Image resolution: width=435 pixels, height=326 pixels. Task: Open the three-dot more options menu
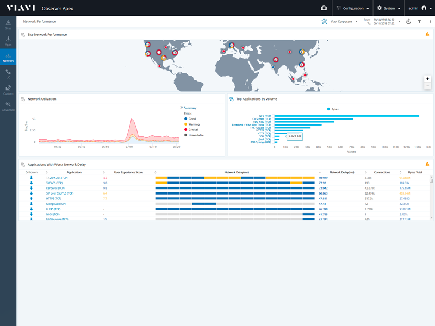[x=430, y=21]
